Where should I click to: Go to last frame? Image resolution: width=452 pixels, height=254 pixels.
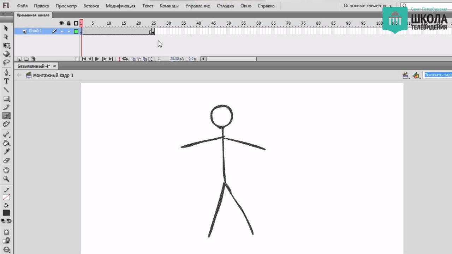pos(111,59)
